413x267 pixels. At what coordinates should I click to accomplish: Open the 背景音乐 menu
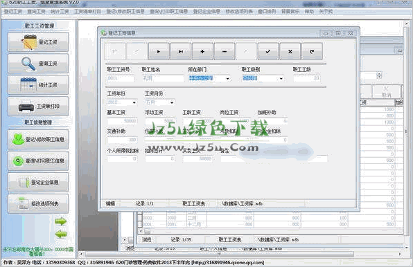point(290,12)
